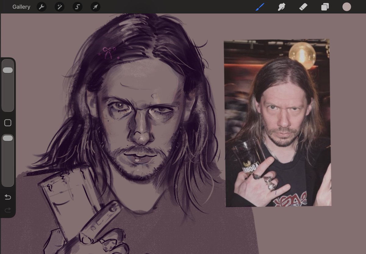Activate the Transform arrow tool
The height and width of the screenshot is (254, 366).
[x=95, y=7]
